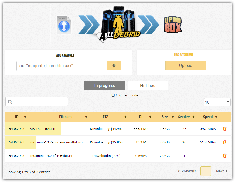Viewport: 235px width, 182px height.
Task: Go to Previous page
Action: [187, 171]
